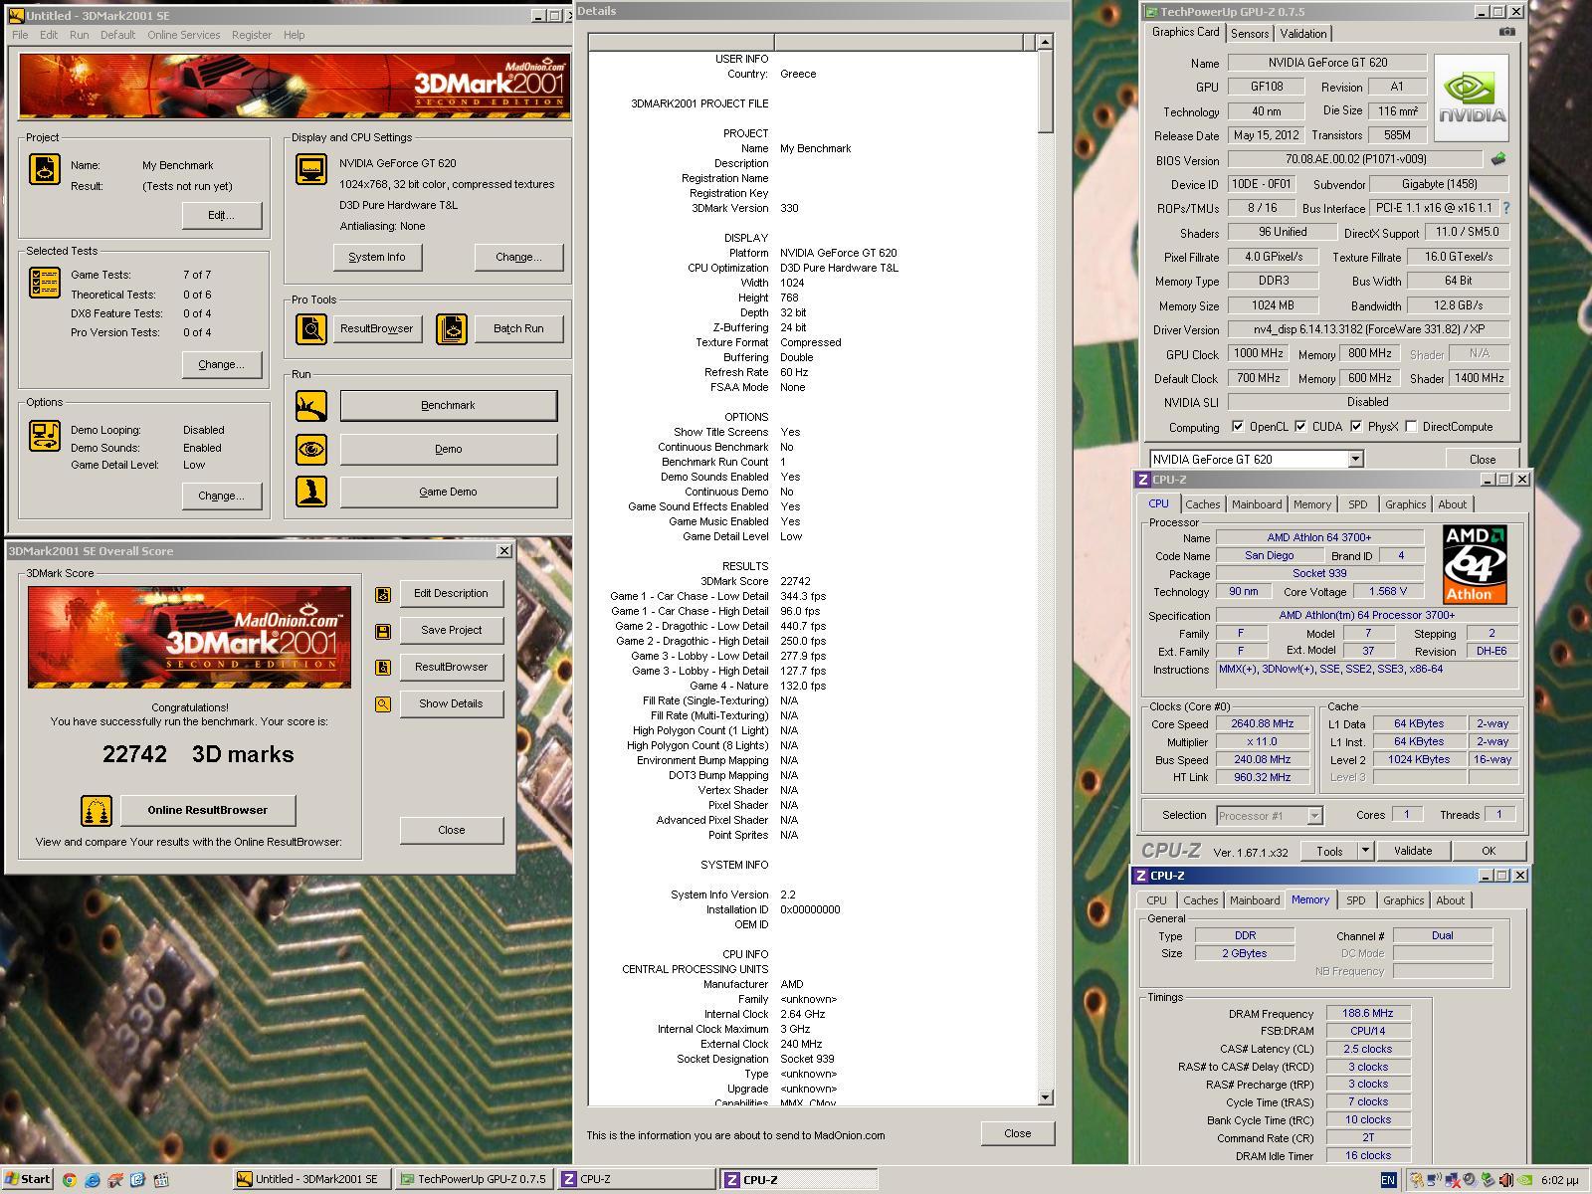1592x1194 pixels.
Task: Click the magnifier icon beside Show Details
Action: tap(383, 704)
